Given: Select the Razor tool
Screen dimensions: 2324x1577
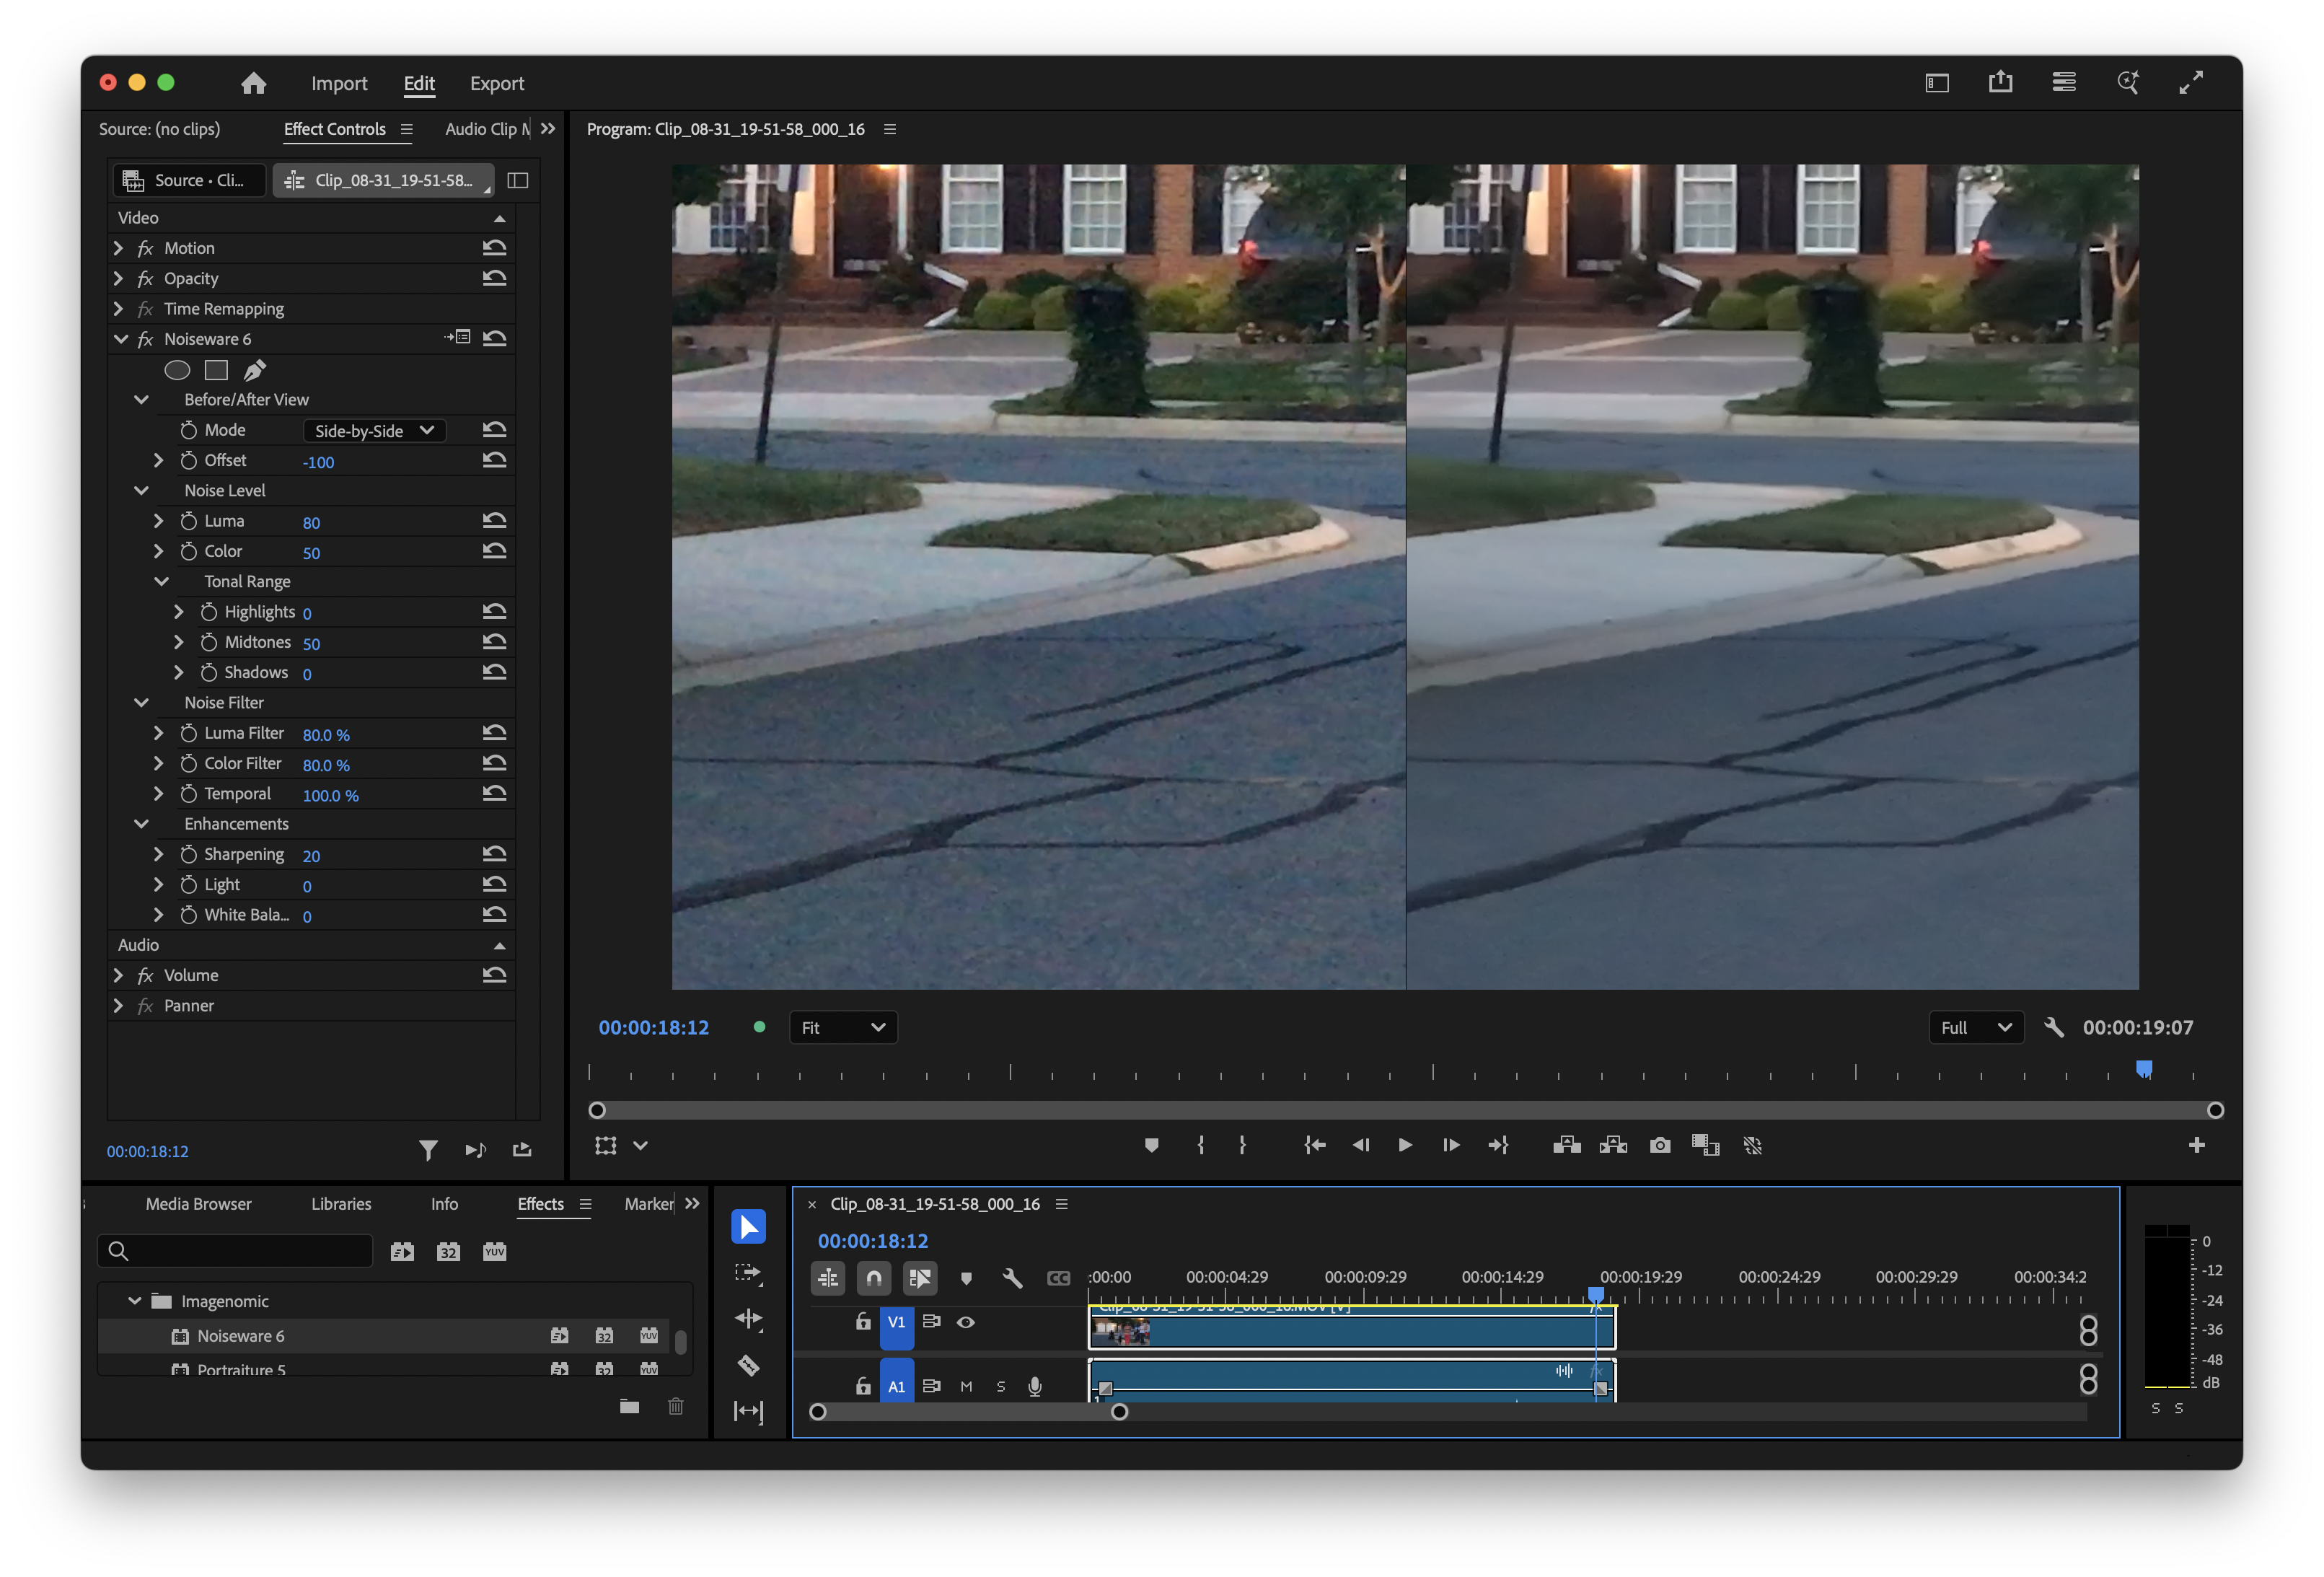Looking at the screenshot, I should click(748, 1365).
